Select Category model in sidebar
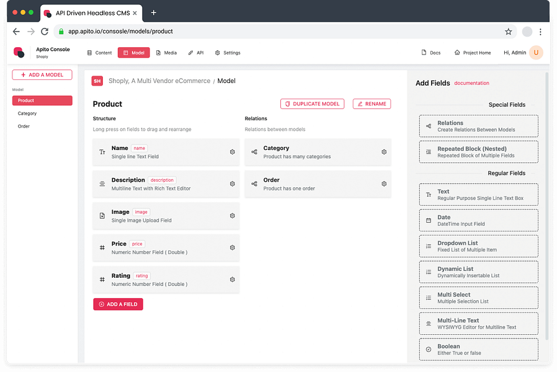This screenshot has width=557, height=372. point(27,113)
